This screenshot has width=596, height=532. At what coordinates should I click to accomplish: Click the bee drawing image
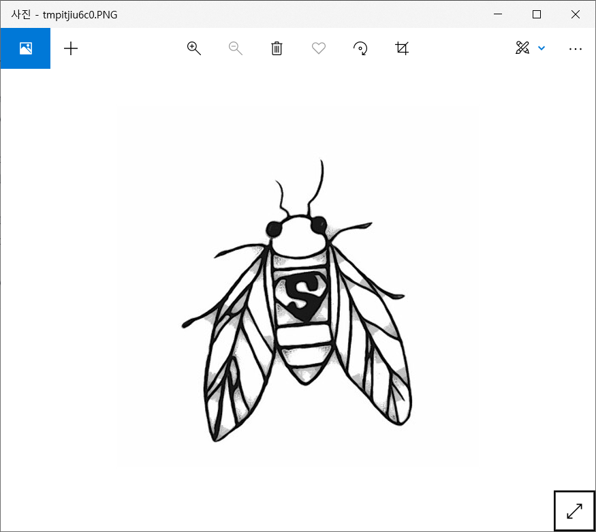tap(297, 300)
